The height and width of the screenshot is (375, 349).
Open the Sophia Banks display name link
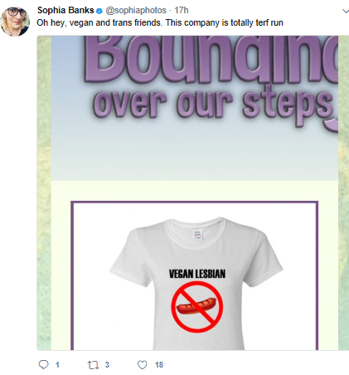[x=65, y=10]
